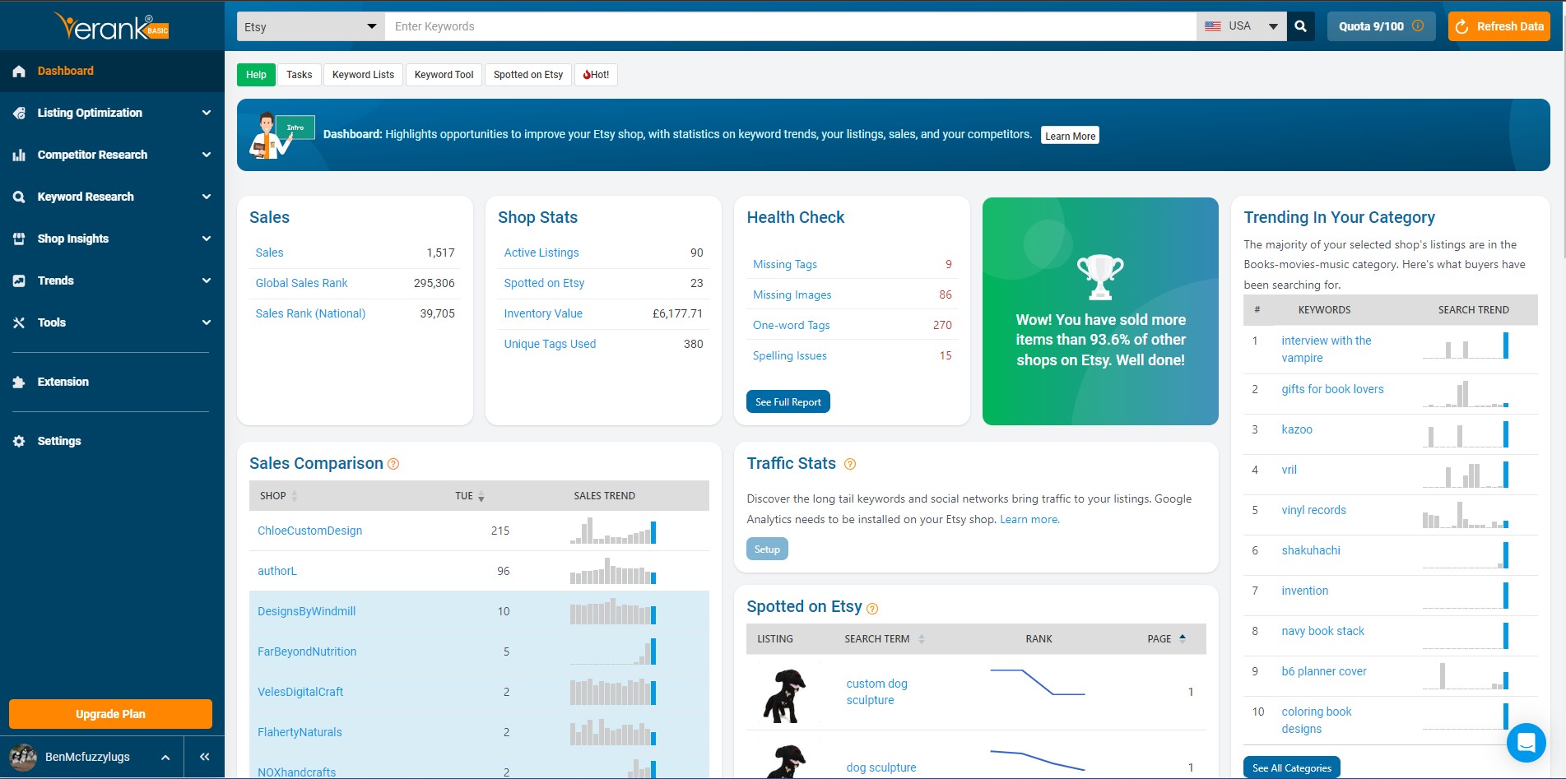Click the Keyword Research magnifier icon
1566x779 pixels.
click(19, 197)
